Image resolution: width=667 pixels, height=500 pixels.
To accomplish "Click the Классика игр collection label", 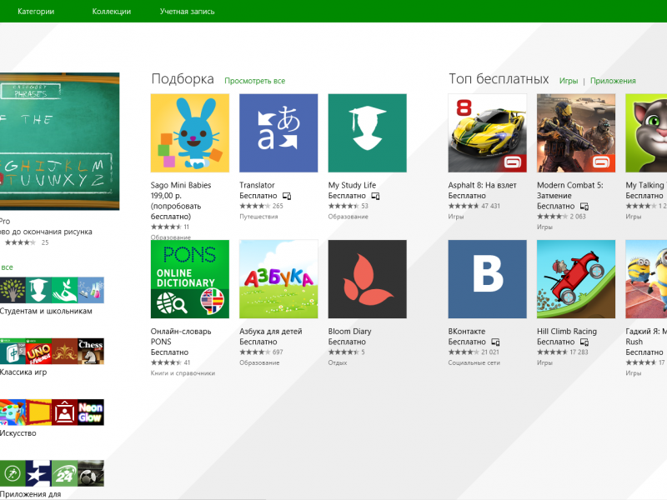I will pos(23,372).
